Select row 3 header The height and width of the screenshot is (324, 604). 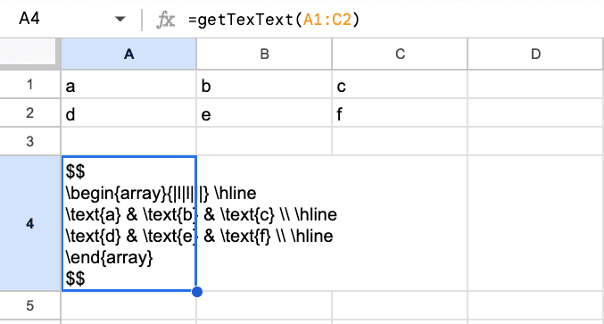pyautogui.click(x=30, y=141)
